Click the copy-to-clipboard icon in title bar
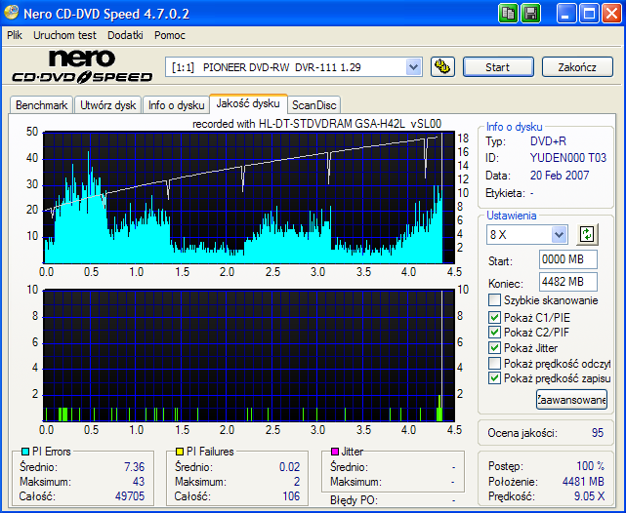This screenshot has width=626, height=513. tap(509, 13)
